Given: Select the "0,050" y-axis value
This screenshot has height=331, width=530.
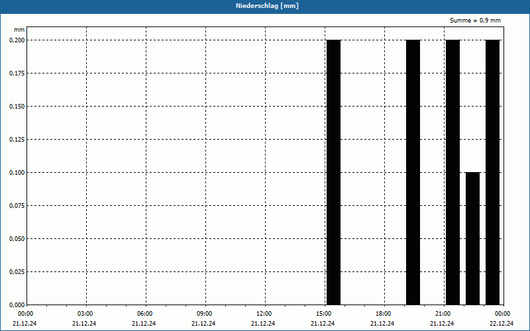Looking at the screenshot, I should pos(17,239).
